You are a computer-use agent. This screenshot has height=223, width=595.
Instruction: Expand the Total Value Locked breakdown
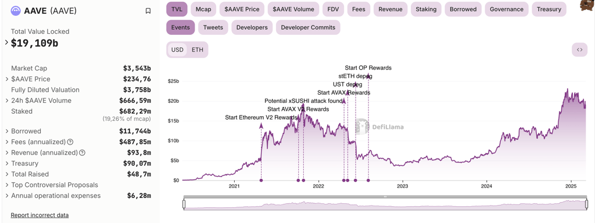6,42
